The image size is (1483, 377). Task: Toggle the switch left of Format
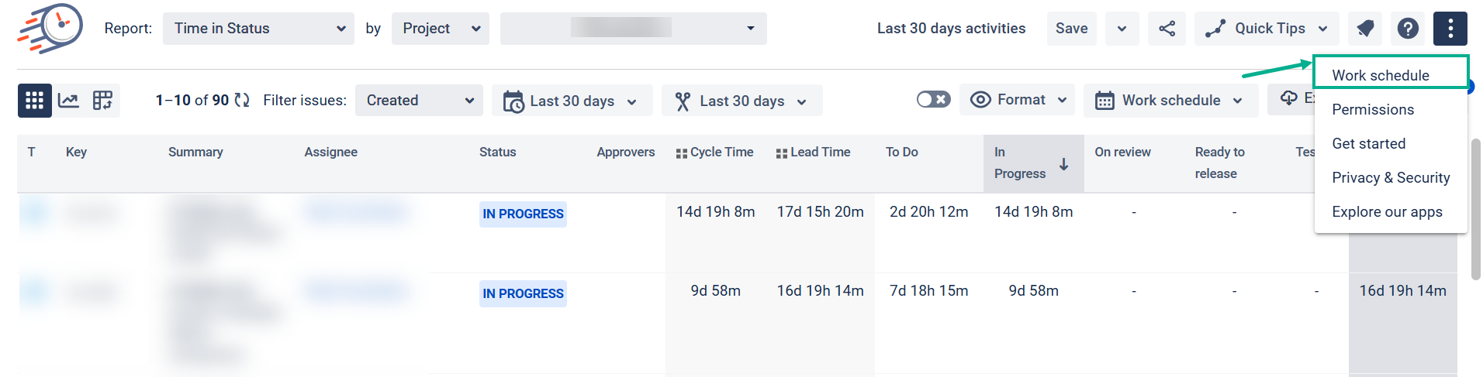coord(933,100)
